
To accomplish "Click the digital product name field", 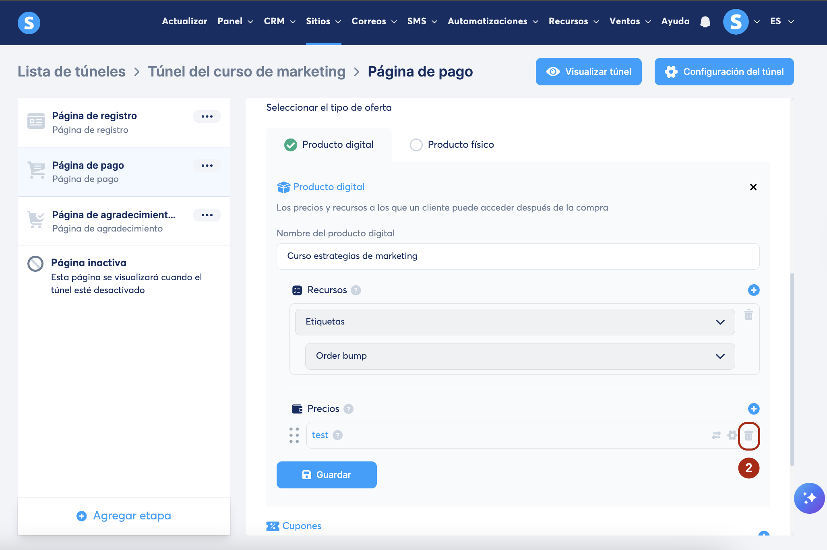I will click(x=518, y=256).
